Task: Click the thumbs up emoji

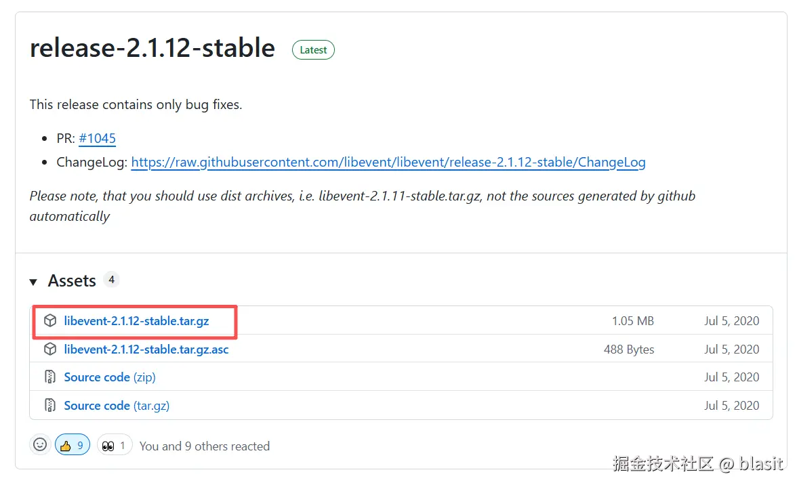Action: [x=66, y=446]
